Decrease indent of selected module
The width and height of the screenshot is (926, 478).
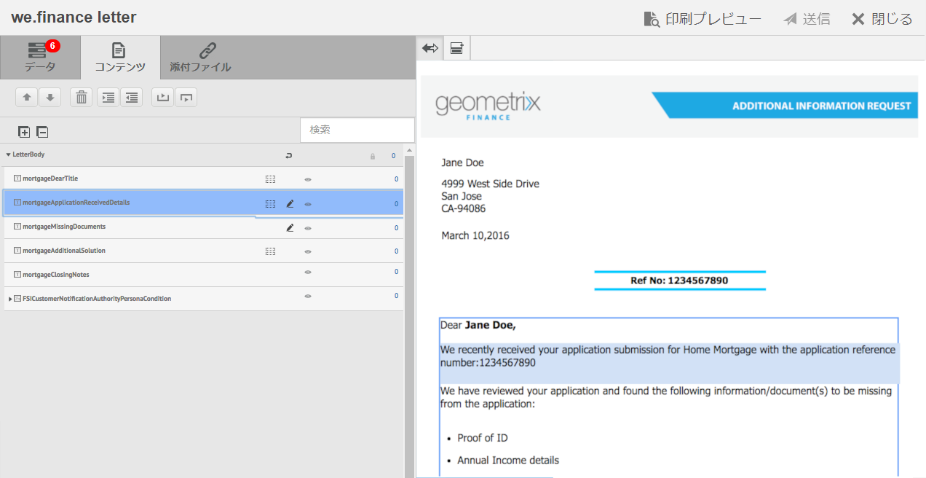click(131, 98)
